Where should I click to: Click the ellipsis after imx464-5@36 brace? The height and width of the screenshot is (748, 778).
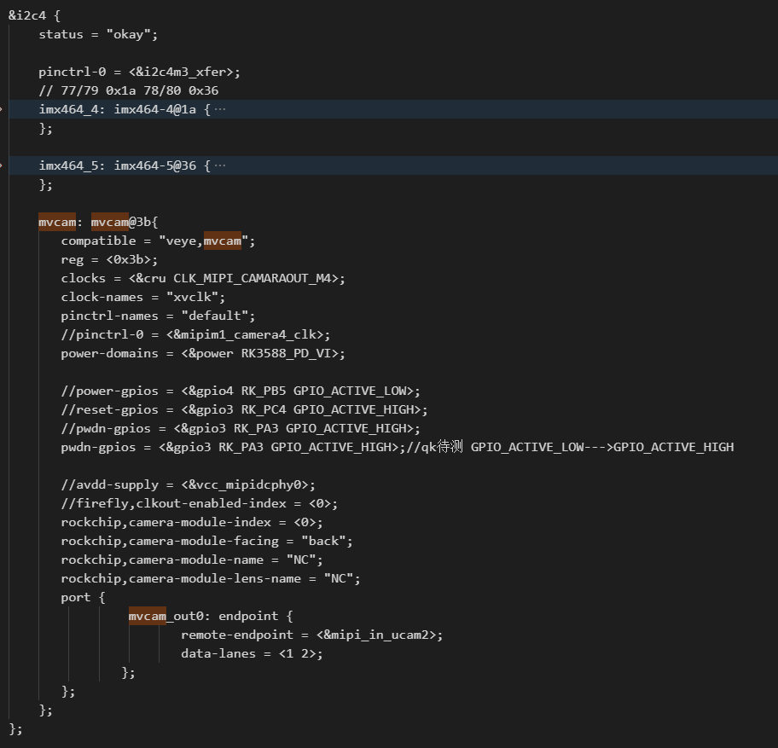[x=220, y=165]
